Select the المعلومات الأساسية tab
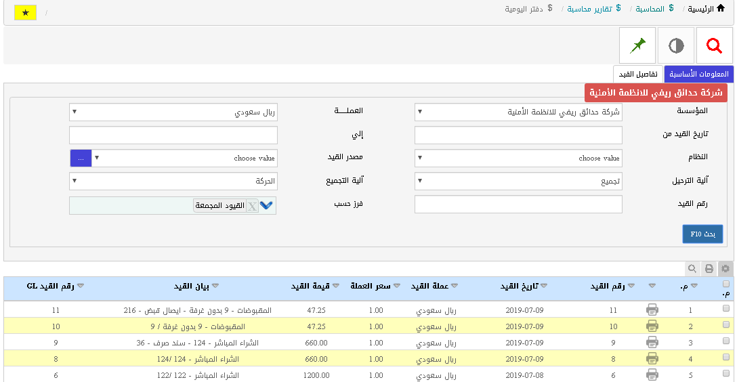The image size is (737, 382). pyautogui.click(x=698, y=75)
